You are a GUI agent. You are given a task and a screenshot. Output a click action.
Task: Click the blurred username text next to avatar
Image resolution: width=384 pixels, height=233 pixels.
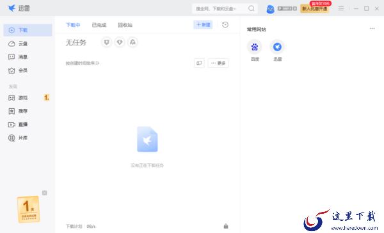click(x=287, y=8)
